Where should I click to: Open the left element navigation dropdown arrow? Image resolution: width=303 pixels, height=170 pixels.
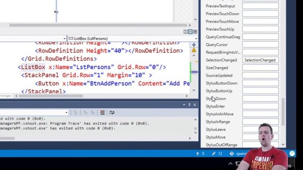tap(64, 39)
